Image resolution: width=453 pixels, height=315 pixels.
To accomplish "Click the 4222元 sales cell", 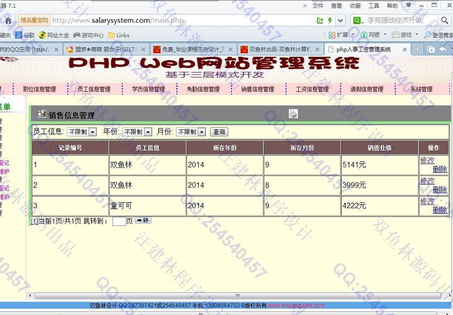I will click(x=380, y=206).
